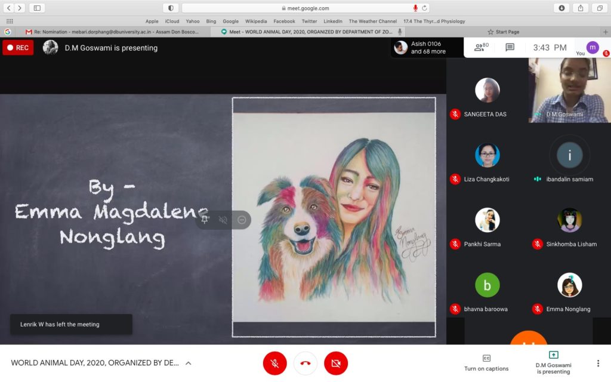Select Sinkhomba Lisham's avatar
This screenshot has height=382, width=611.
click(x=569, y=220)
